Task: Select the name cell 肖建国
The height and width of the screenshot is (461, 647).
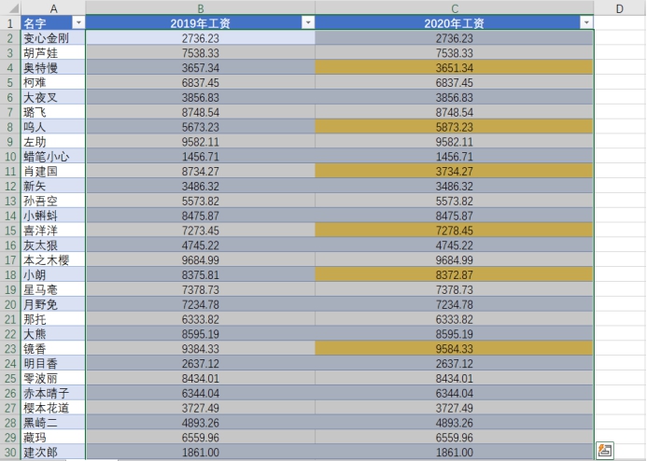Action: (x=53, y=171)
